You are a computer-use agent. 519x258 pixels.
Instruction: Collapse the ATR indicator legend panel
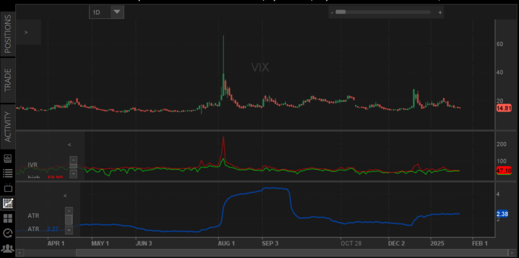[65, 195]
